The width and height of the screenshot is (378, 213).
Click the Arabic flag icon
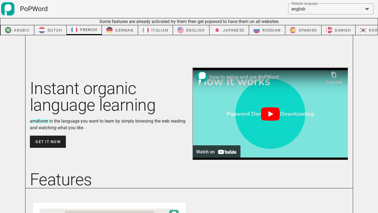coord(8,30)
